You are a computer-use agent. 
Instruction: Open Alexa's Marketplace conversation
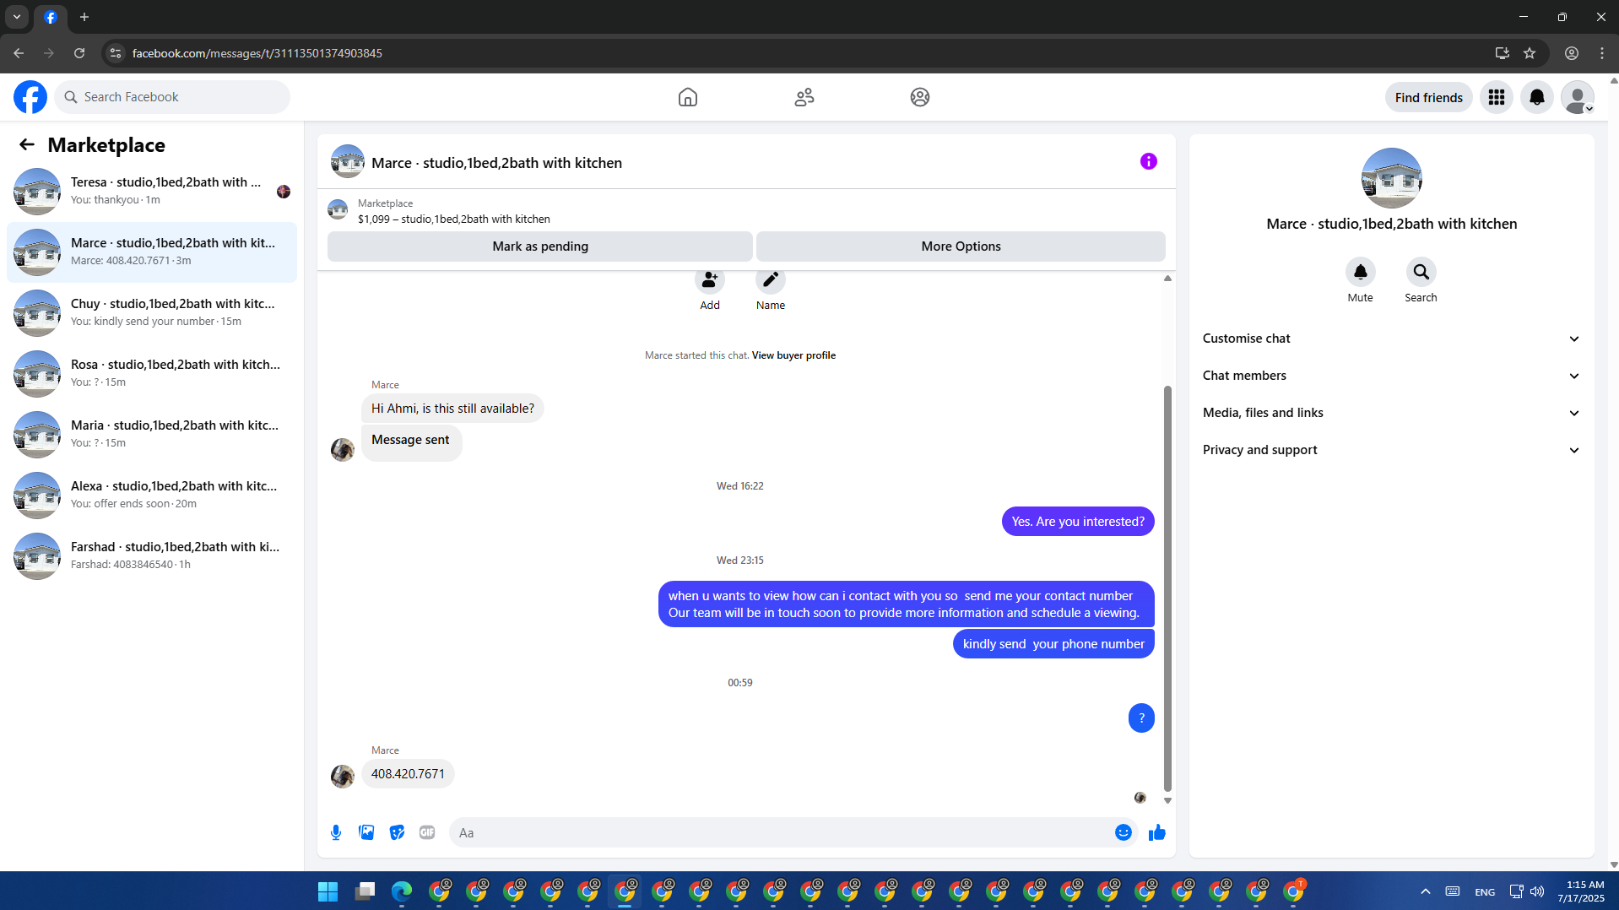click(x=152, y=496)
